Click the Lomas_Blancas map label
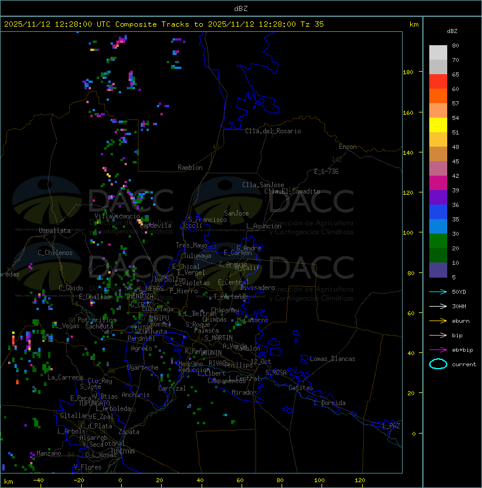Image resolution: width=482 pixels, height=488 pixels. point(333,359)
